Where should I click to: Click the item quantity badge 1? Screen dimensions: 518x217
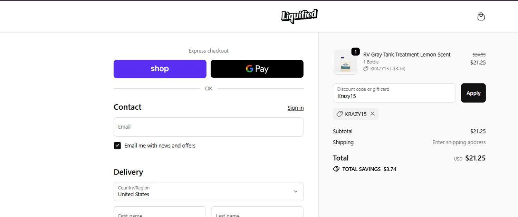click(355, 52)
